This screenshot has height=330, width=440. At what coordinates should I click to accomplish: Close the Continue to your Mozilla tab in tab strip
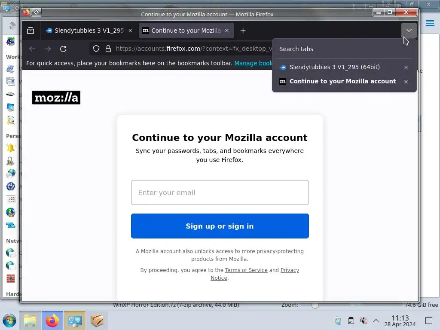click(x=227, y=31)
